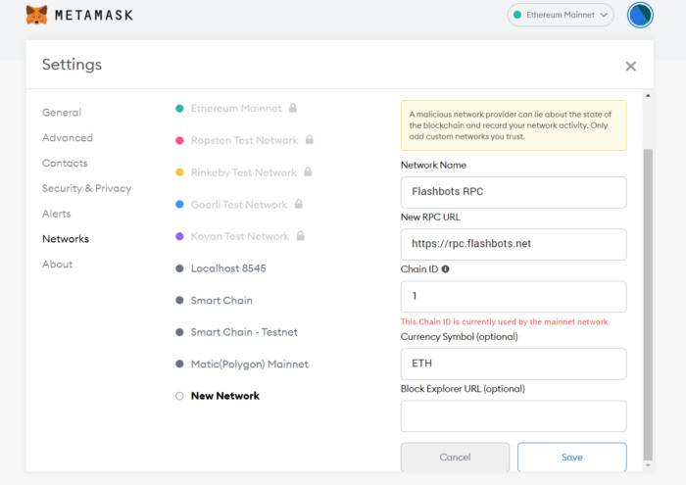The image size is (686, 485).
Task: Click the scrollbar down arrow
Action: tap(648, 465)
